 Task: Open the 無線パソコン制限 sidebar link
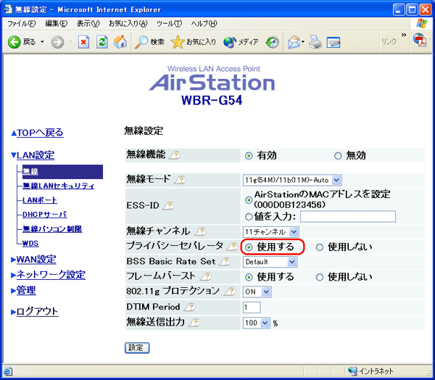click(52, 229)
